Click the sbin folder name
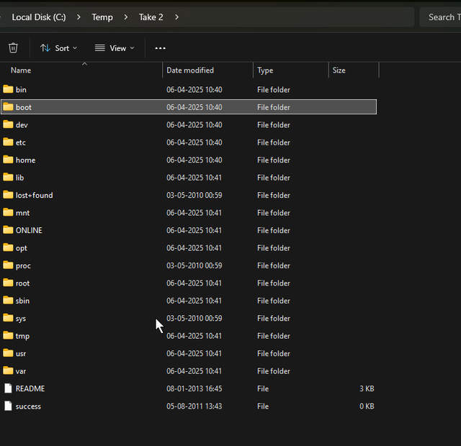 click(22, 301)
